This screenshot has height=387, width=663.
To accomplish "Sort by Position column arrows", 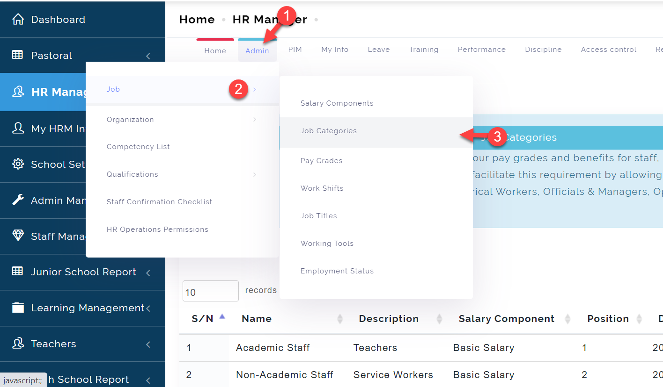I will pos(639,319).
